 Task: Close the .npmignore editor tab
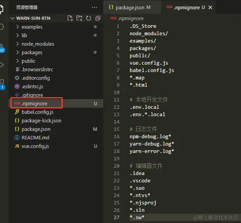coord(210,7)
